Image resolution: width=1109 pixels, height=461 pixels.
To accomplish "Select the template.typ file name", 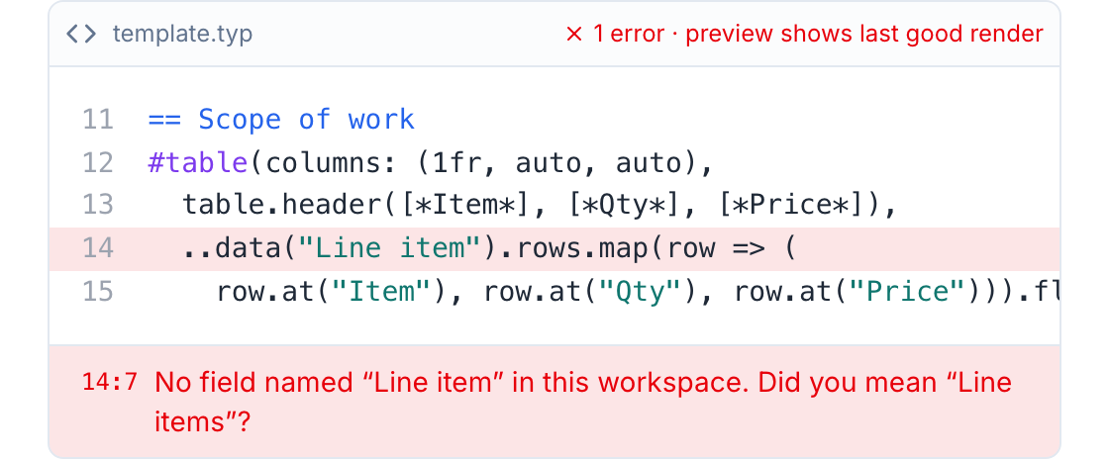I will pos(182,34).
